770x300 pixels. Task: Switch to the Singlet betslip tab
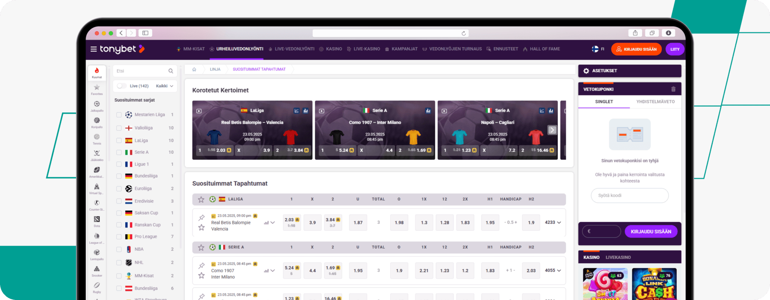[x=604, y=102]
